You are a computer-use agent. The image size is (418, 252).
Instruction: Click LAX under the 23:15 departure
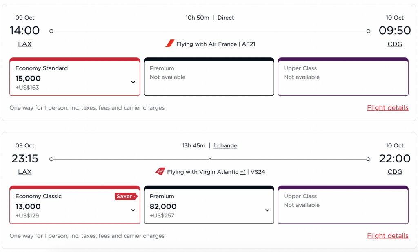(25, 172)
